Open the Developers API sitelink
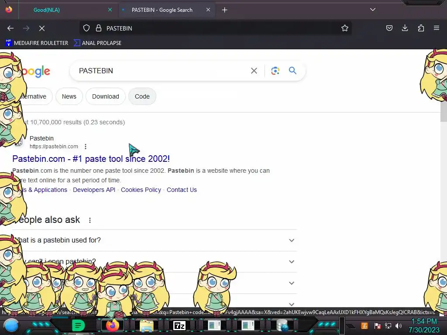Viewport: 447px width, 335px height. click(x=94, y=190)
